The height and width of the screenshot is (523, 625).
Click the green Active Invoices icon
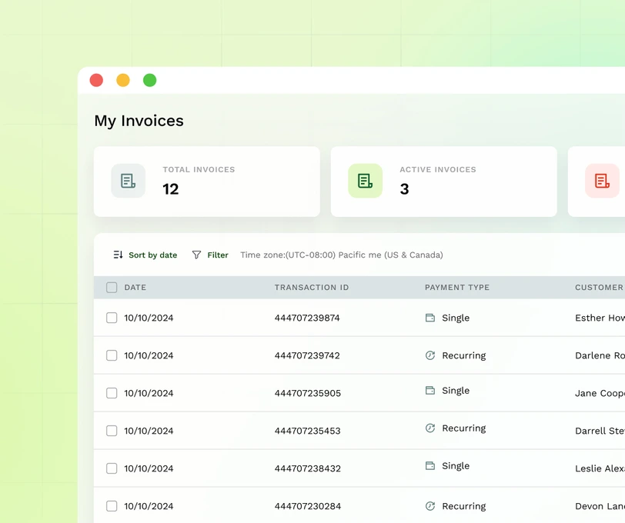point(365,181)
